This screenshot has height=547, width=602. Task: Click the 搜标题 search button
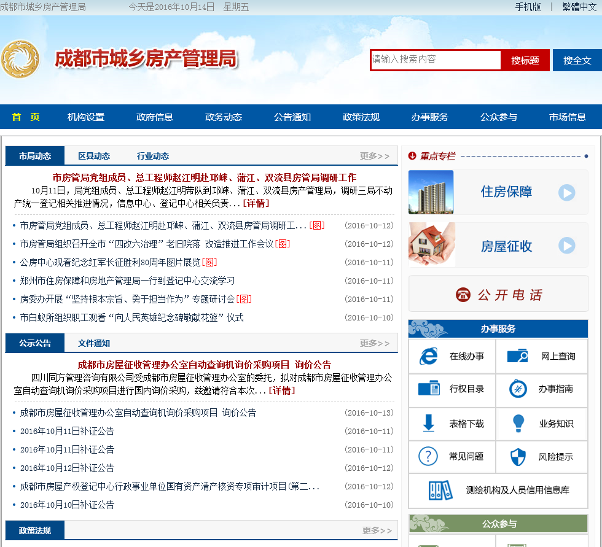tap(525, 60)
